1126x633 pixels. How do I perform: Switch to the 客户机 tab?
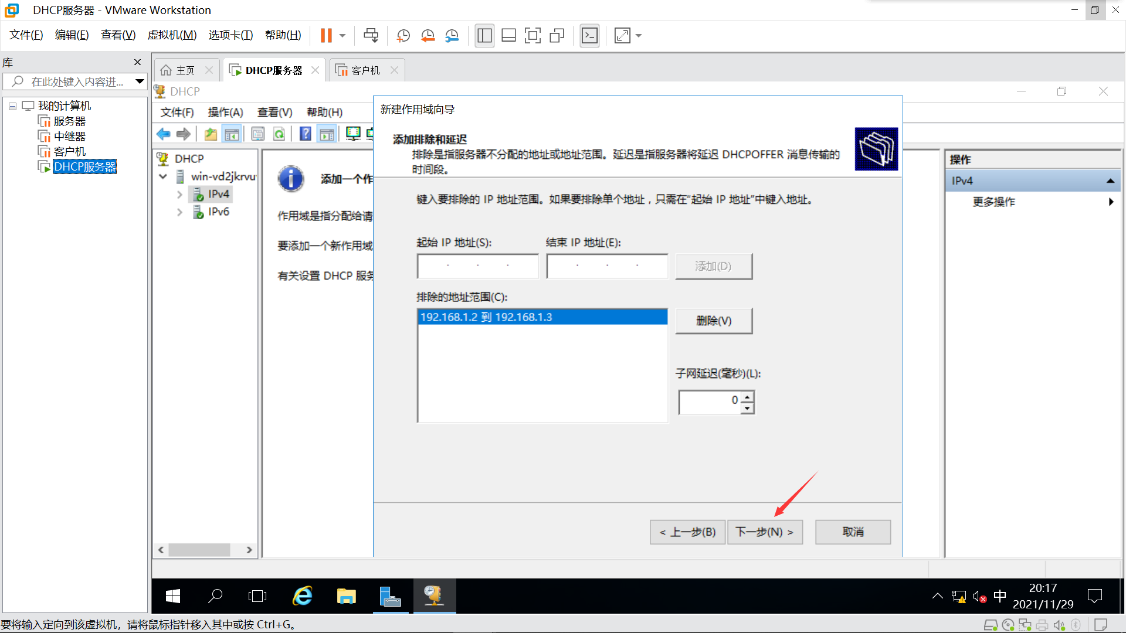pos(365,70)
